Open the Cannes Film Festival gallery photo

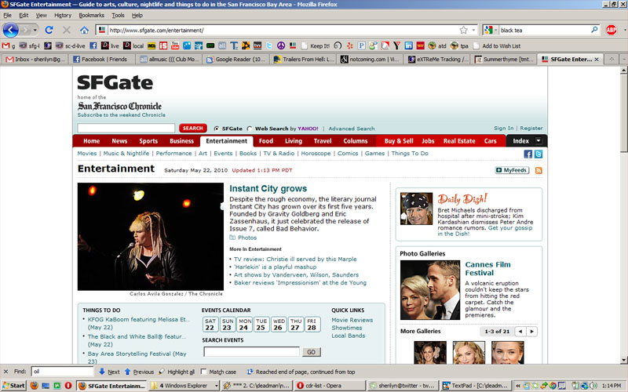pos(429,290)
